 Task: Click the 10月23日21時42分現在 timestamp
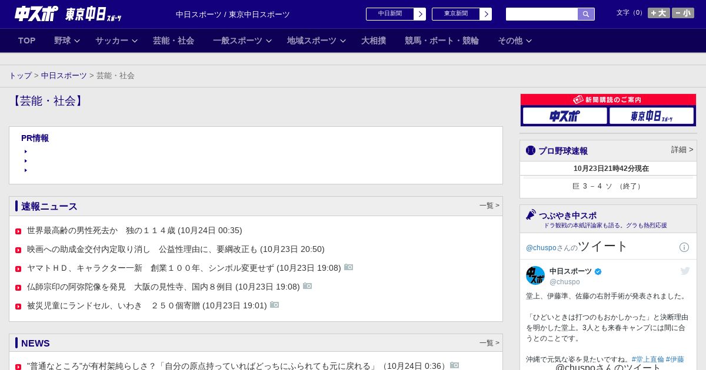point(611,169)
